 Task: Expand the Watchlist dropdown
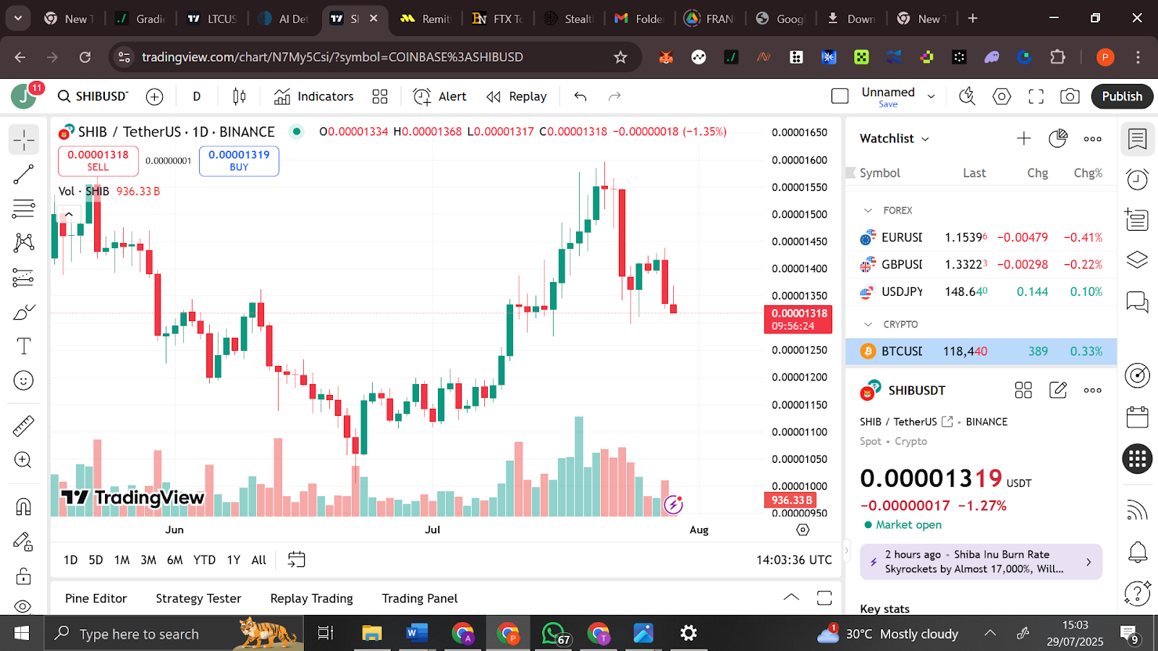(x=895, y=138)
